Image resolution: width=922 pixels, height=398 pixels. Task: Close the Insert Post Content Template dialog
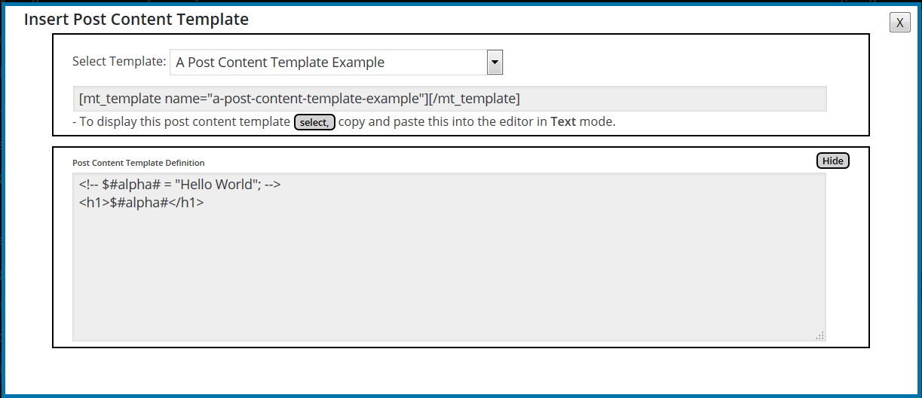tap(899, 23)
